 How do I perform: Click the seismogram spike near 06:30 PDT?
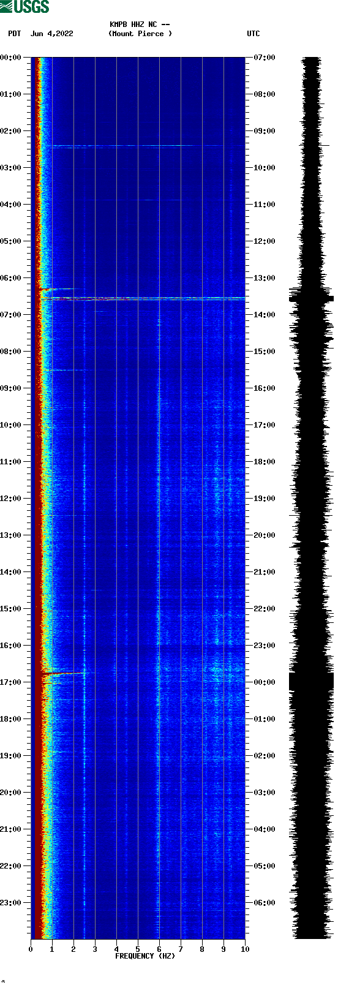click(311, 298)
